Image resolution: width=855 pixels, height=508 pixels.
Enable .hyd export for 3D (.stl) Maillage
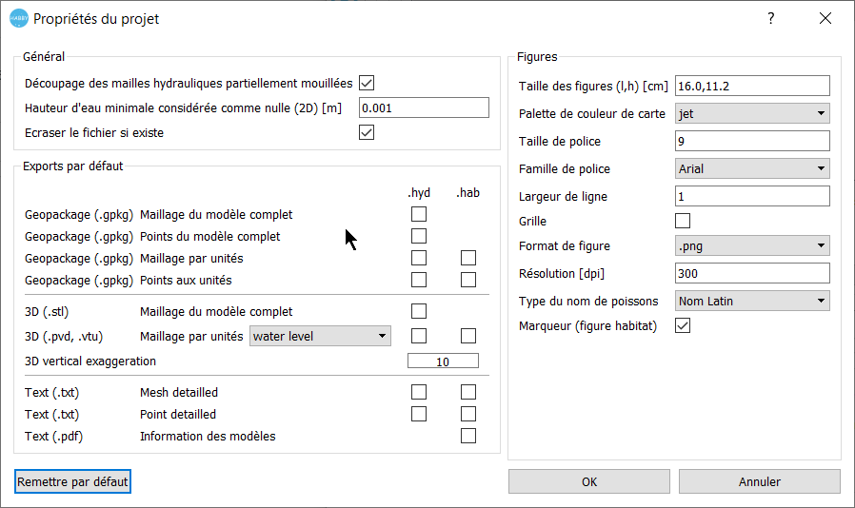[419, 311]
